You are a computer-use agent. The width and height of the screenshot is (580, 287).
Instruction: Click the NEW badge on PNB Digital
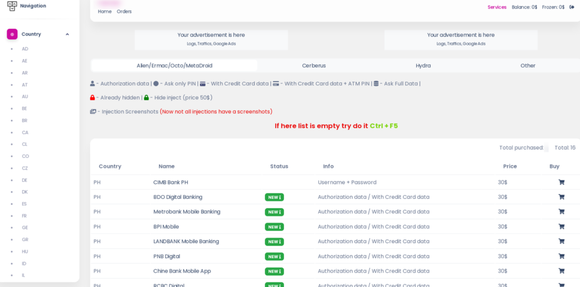coord(274,257)
